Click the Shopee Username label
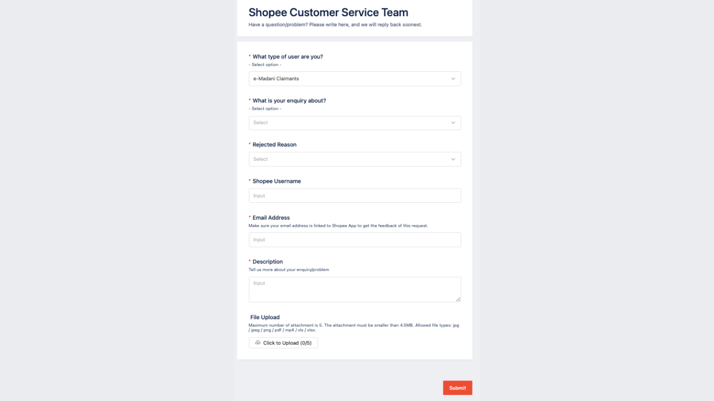 pos(277,182)
